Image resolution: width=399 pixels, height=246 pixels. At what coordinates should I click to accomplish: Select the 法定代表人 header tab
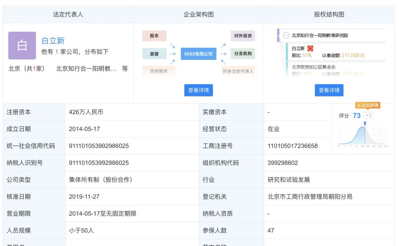(x=68, y=14)
